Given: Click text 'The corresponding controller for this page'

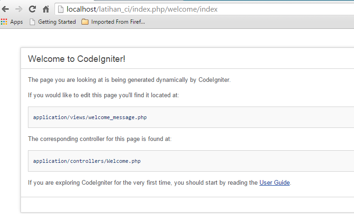Looking at the screenshot, I should click(84, 139).
